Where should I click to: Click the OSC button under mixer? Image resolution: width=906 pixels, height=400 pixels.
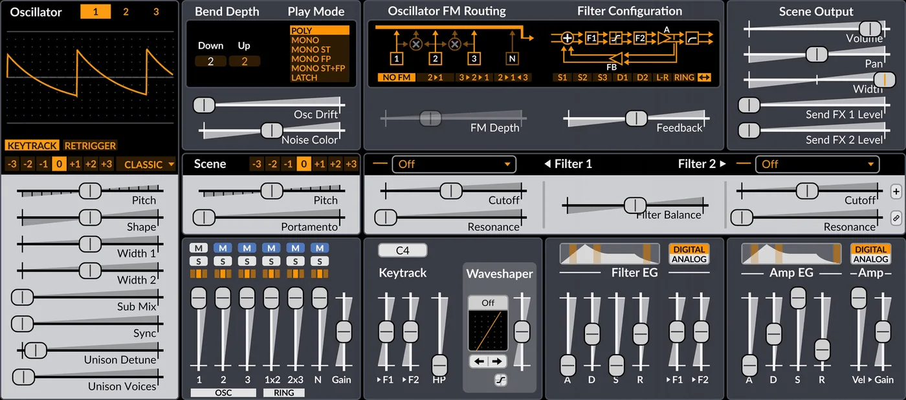pyautogui.click(x=223, y=392)
